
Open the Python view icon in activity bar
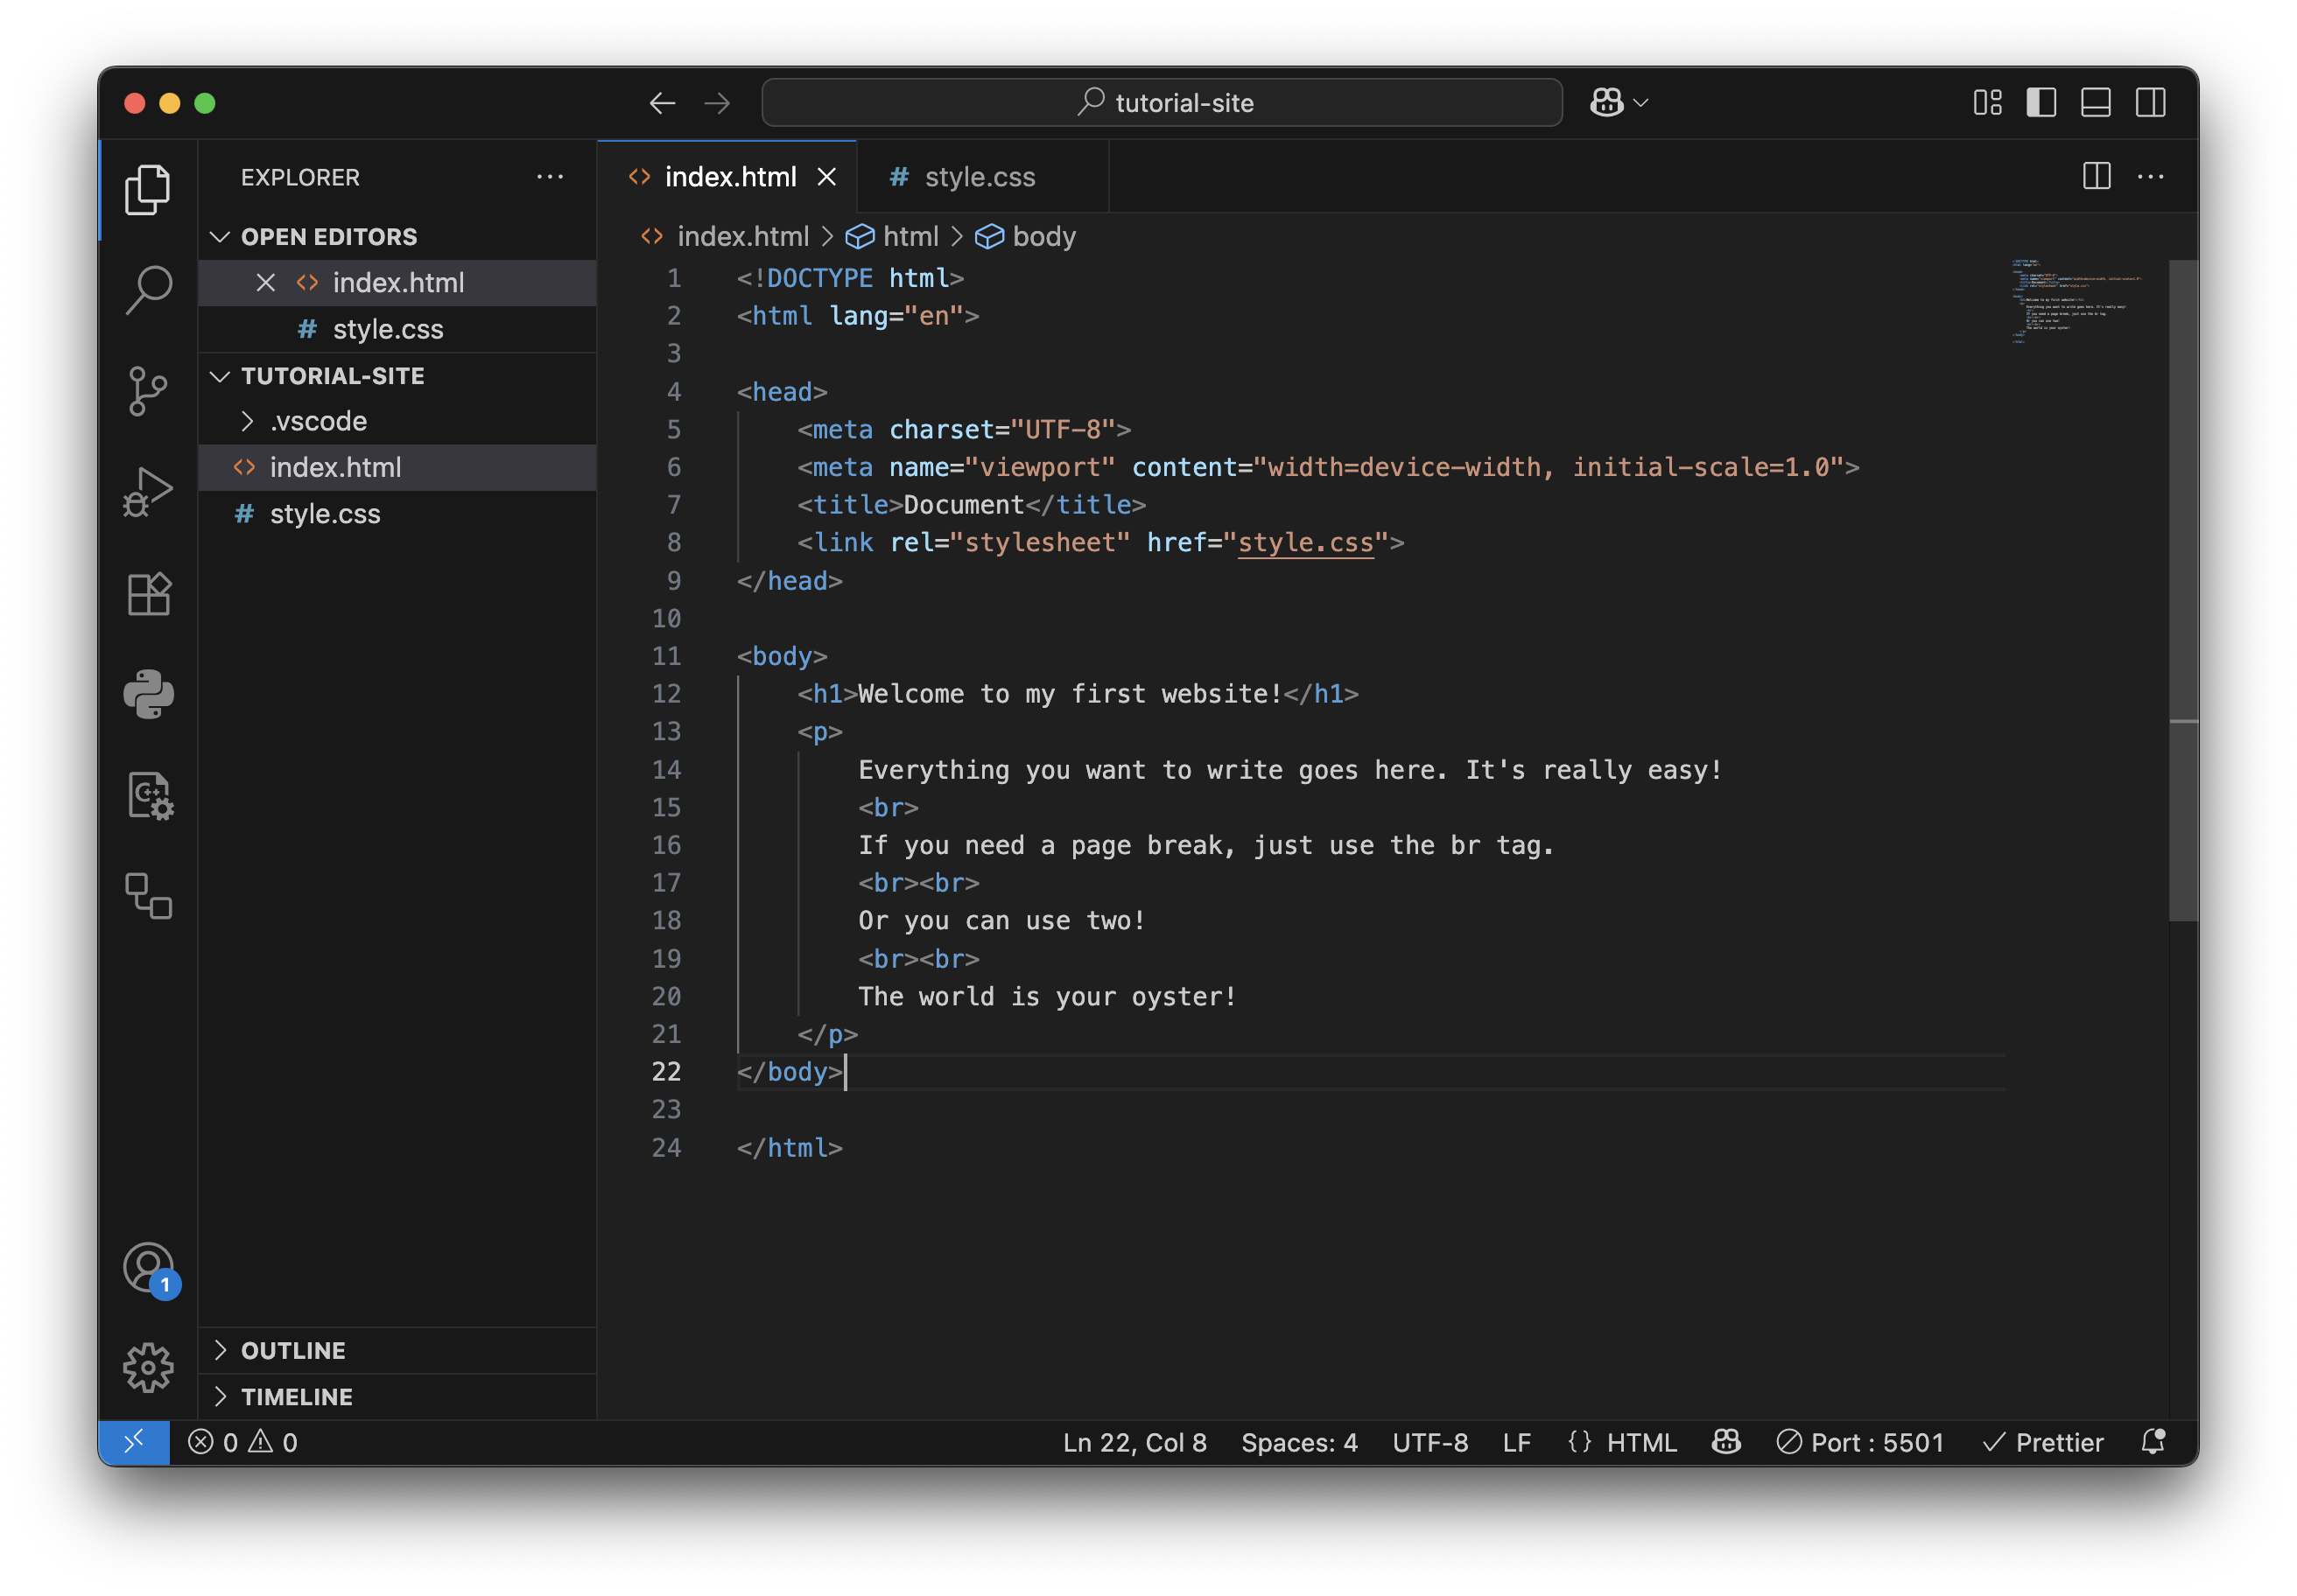tap(148, 694)
